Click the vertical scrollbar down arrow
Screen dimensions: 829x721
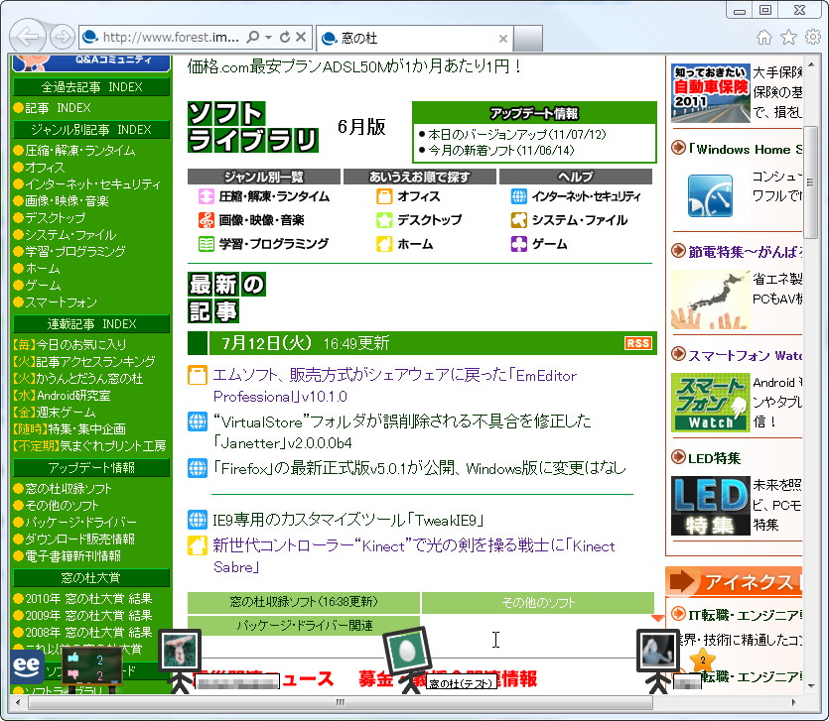coord(811,685)
